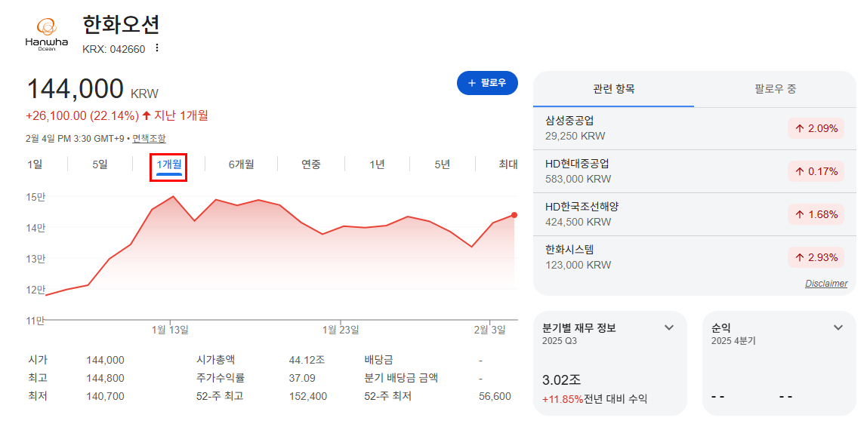Click the 2.09% change badge
The height and width of the screenshot is (424, 867).
click(x=816, y=129)
